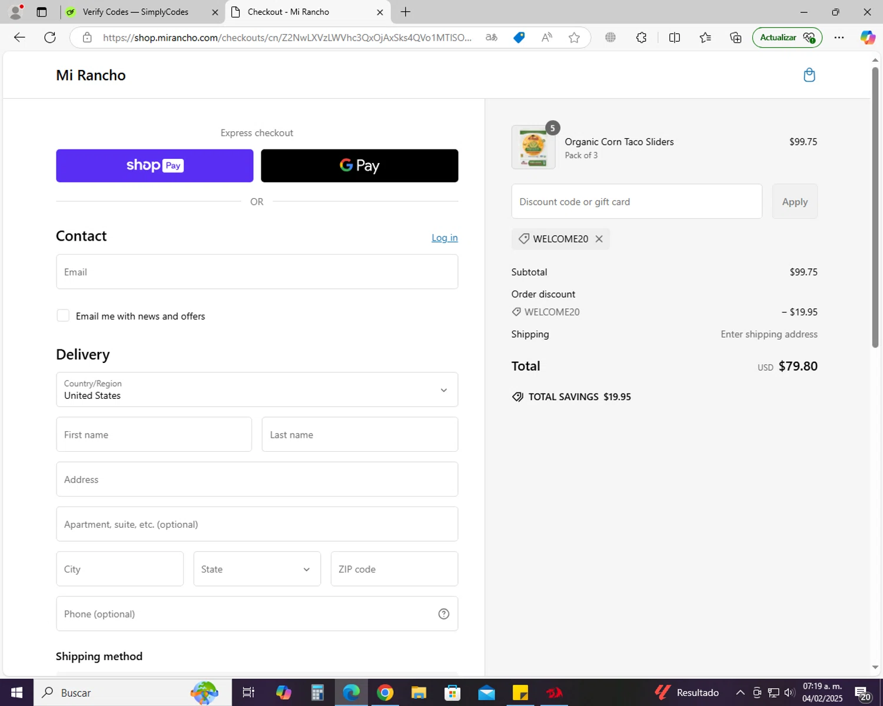The image size is (883, 706).
Task: Click the Resultado taskbar widget
Action: [x=687, y=692]
